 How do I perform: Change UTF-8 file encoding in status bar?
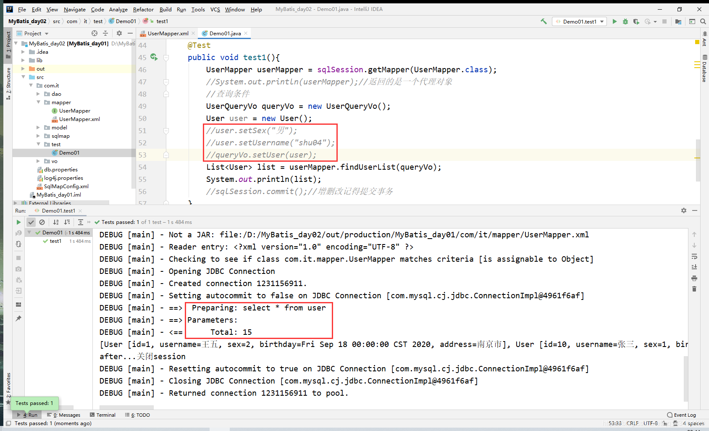(x=651, y=423)
